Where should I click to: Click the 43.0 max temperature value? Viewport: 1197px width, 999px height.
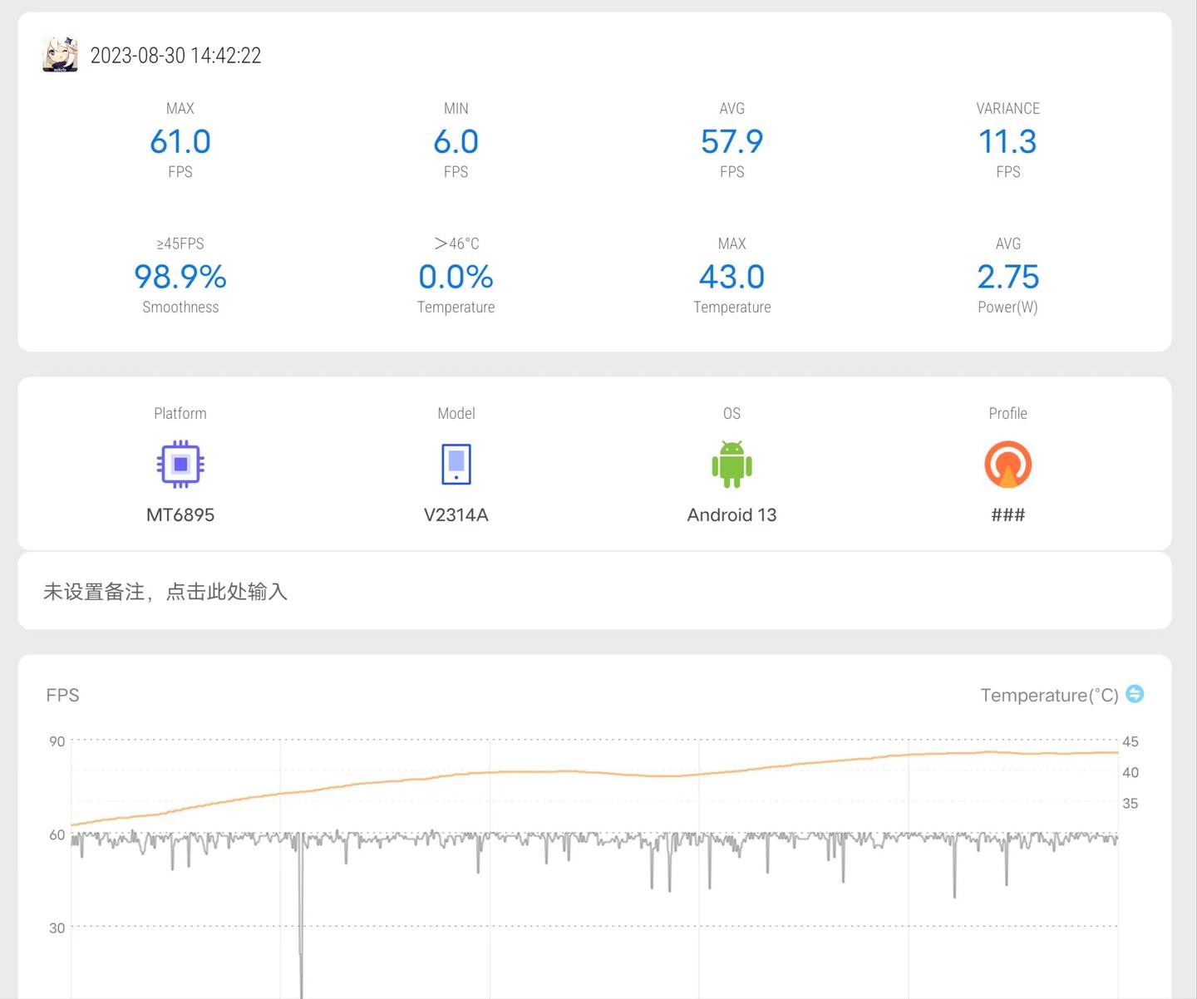(731, 277)
